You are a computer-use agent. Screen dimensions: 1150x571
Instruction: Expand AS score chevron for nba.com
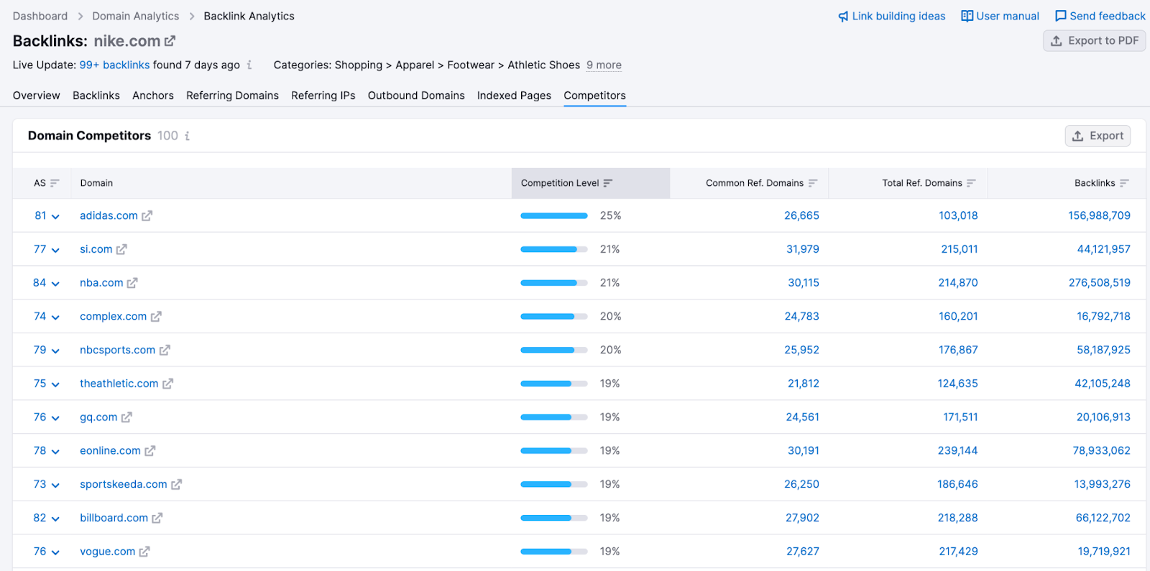pyautogui.click(x=55, y=284)
